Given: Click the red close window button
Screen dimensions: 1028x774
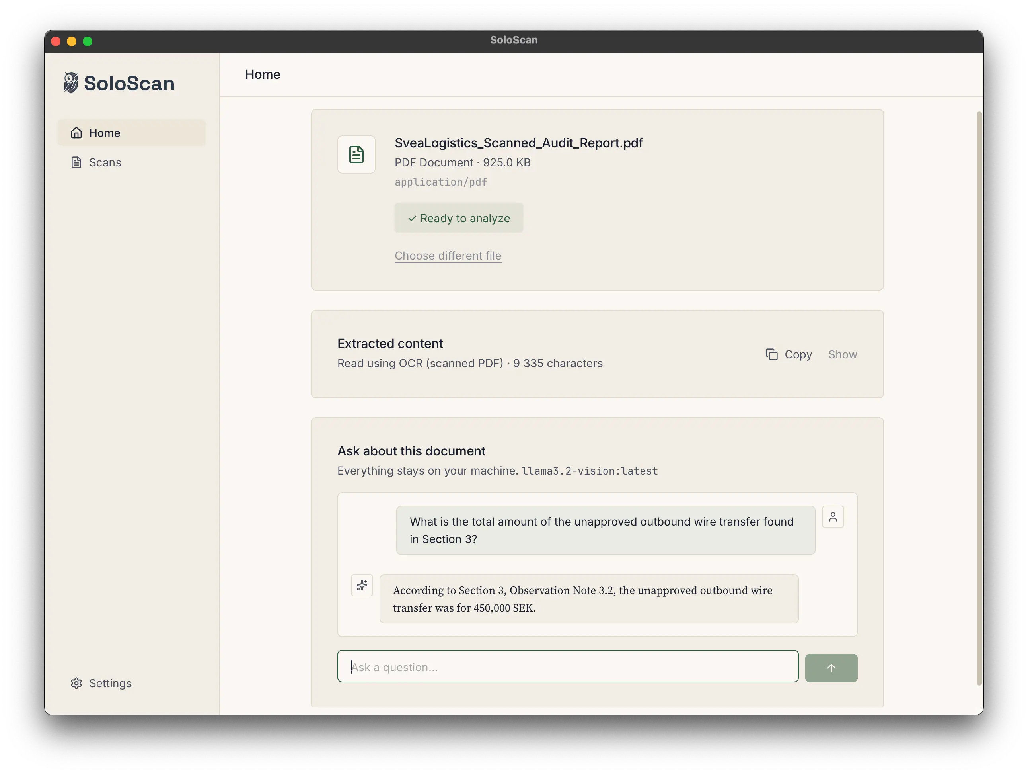Looking at the screenshot, I should 56,41.
